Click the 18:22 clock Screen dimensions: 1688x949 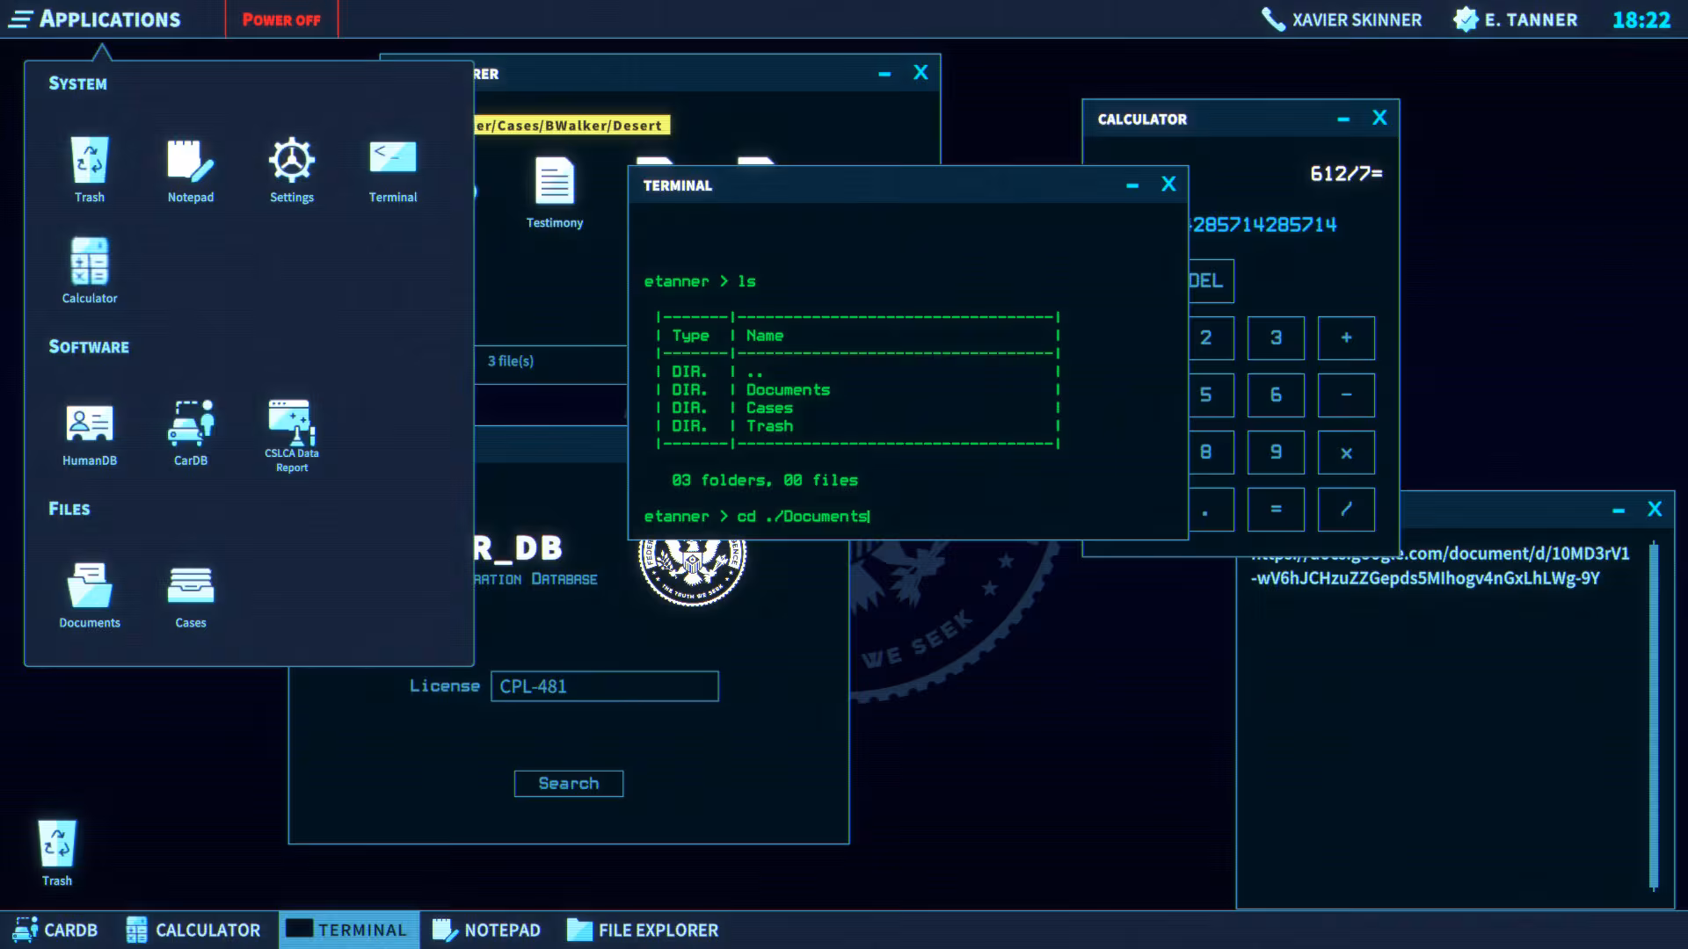pos(1641,19)
